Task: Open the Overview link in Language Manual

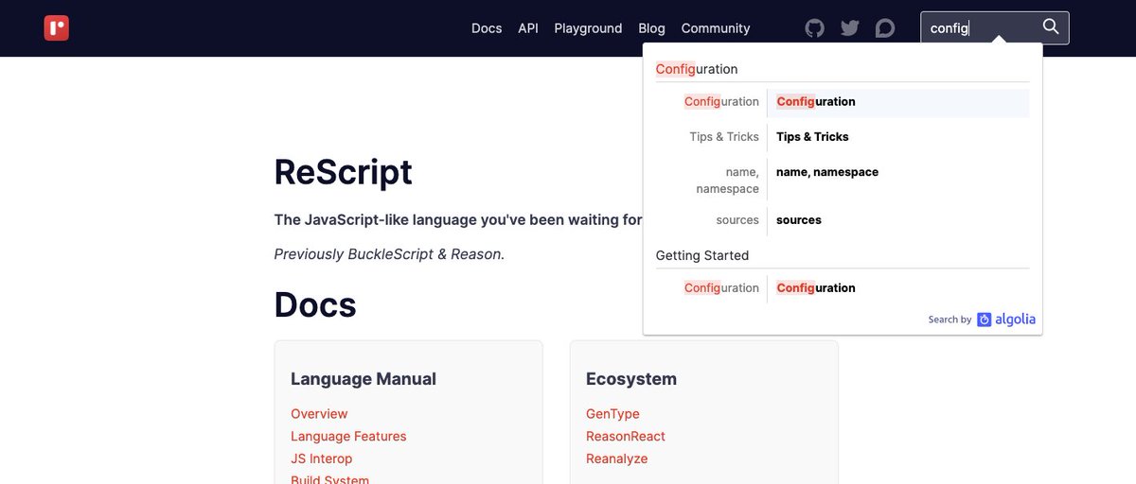Action: (319, 414)
